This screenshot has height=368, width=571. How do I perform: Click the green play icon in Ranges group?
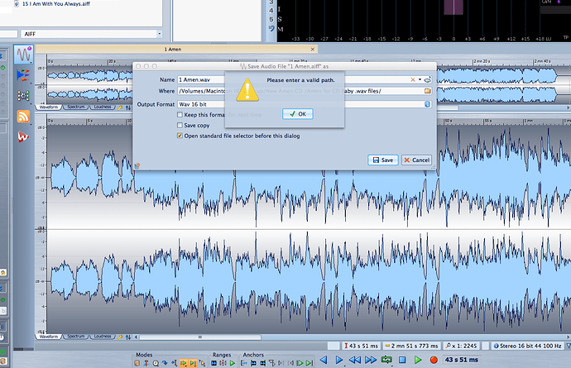233,363
